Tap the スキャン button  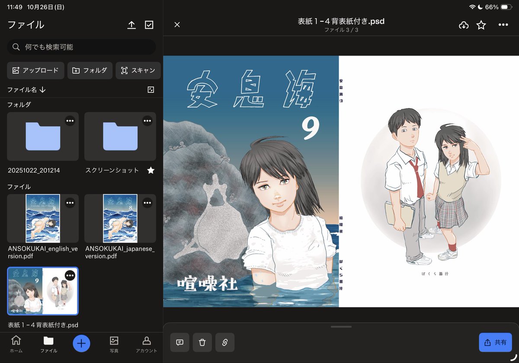coord(138,70)
